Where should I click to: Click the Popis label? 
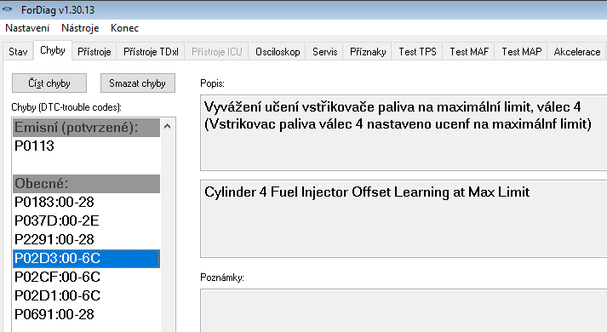[212, 83]
